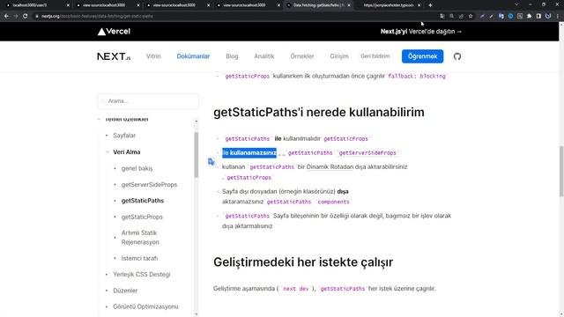Toggle the browser side panel icon
Image resolution: width=564 pixels, height=317 pixels.
pos(538,16)
